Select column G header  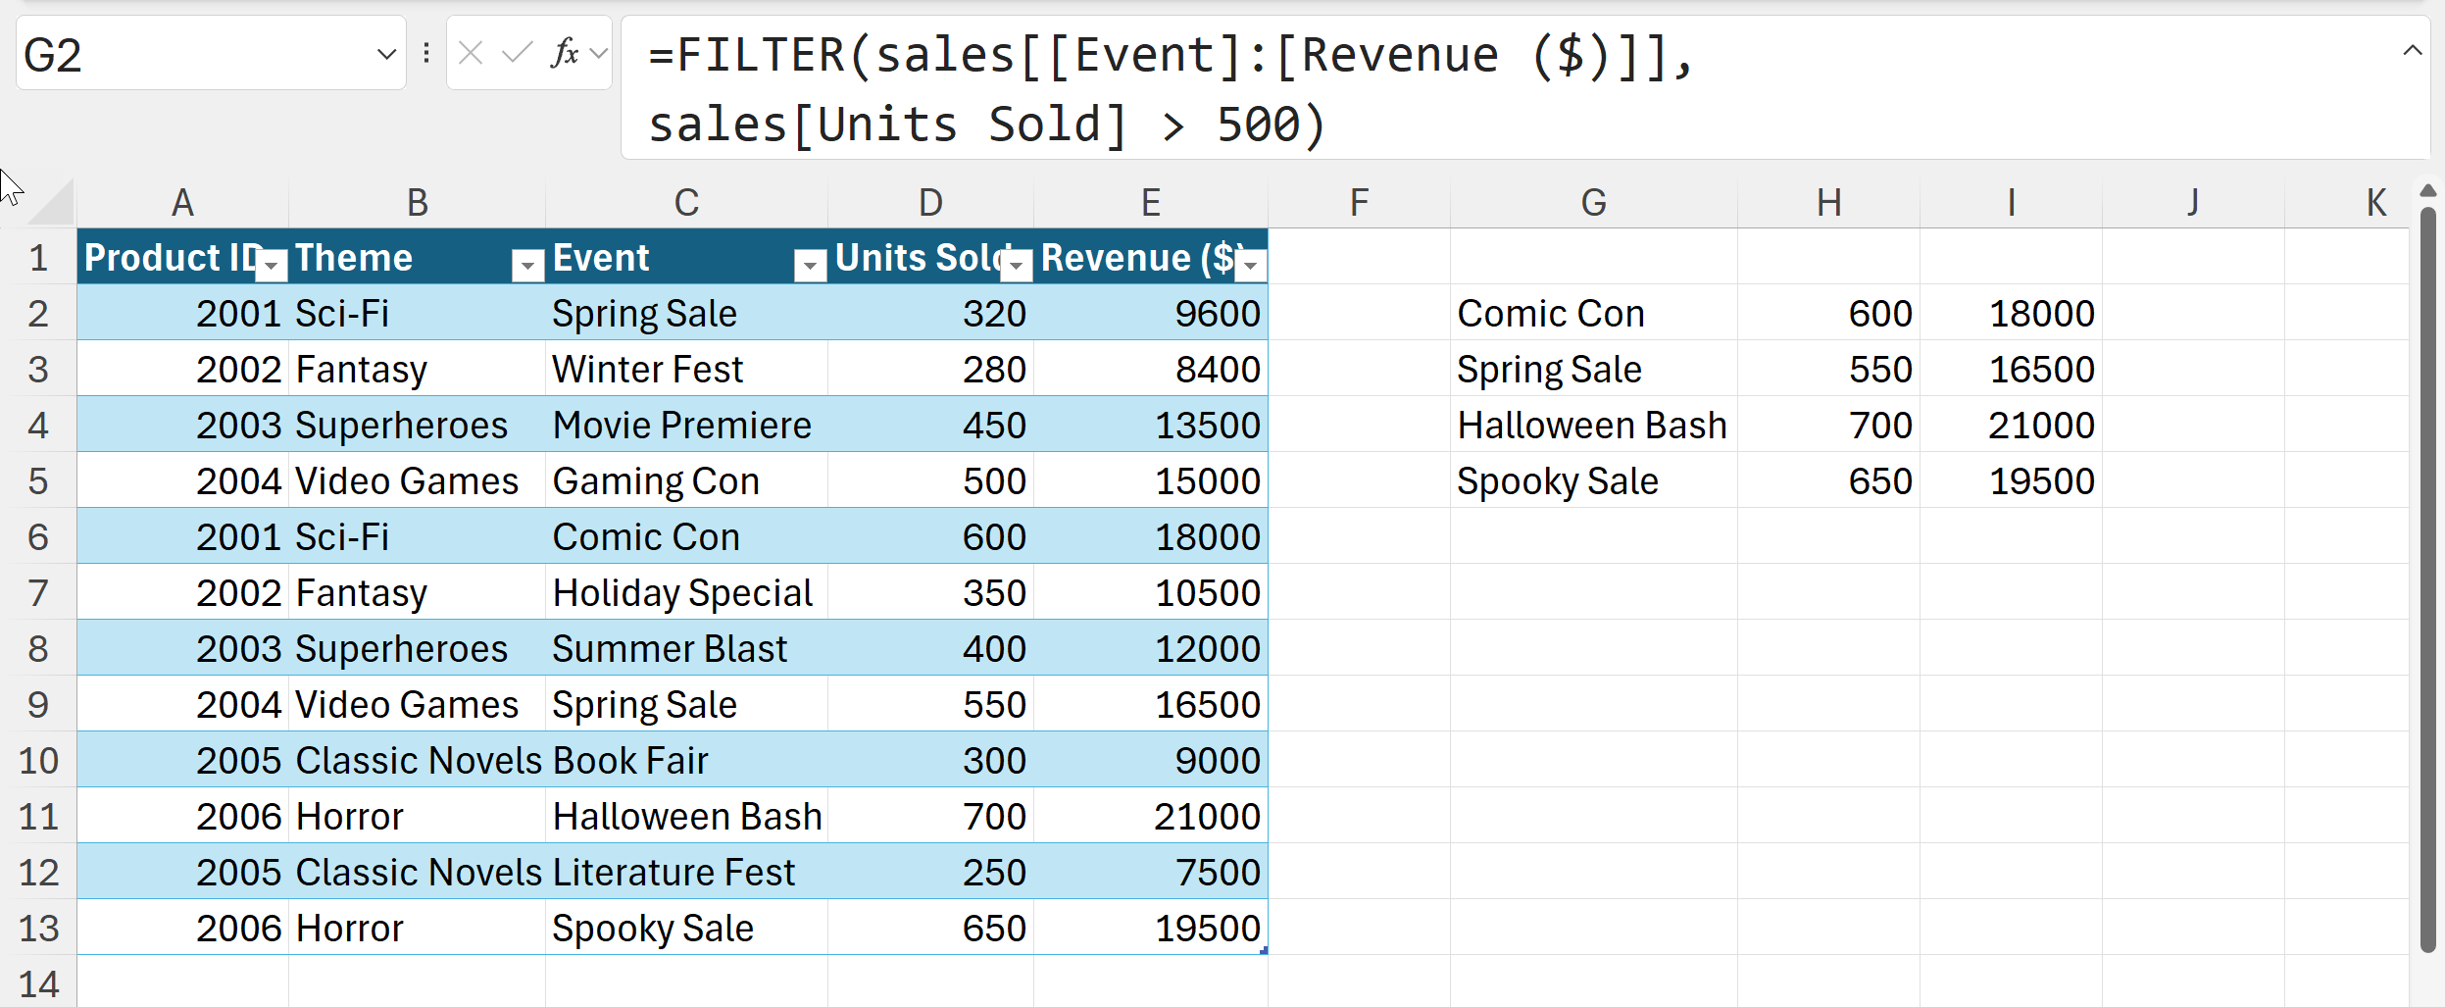pyautogui.click(x=1593, y=203)
